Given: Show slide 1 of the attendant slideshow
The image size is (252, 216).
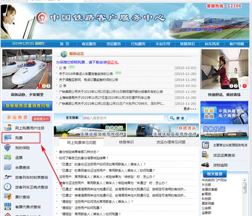Looking at the screenshot, I should point(232,86).
